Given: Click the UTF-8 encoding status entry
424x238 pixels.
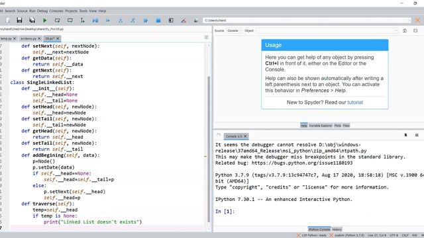Looking at the screenshot, I should coord(394,235).
